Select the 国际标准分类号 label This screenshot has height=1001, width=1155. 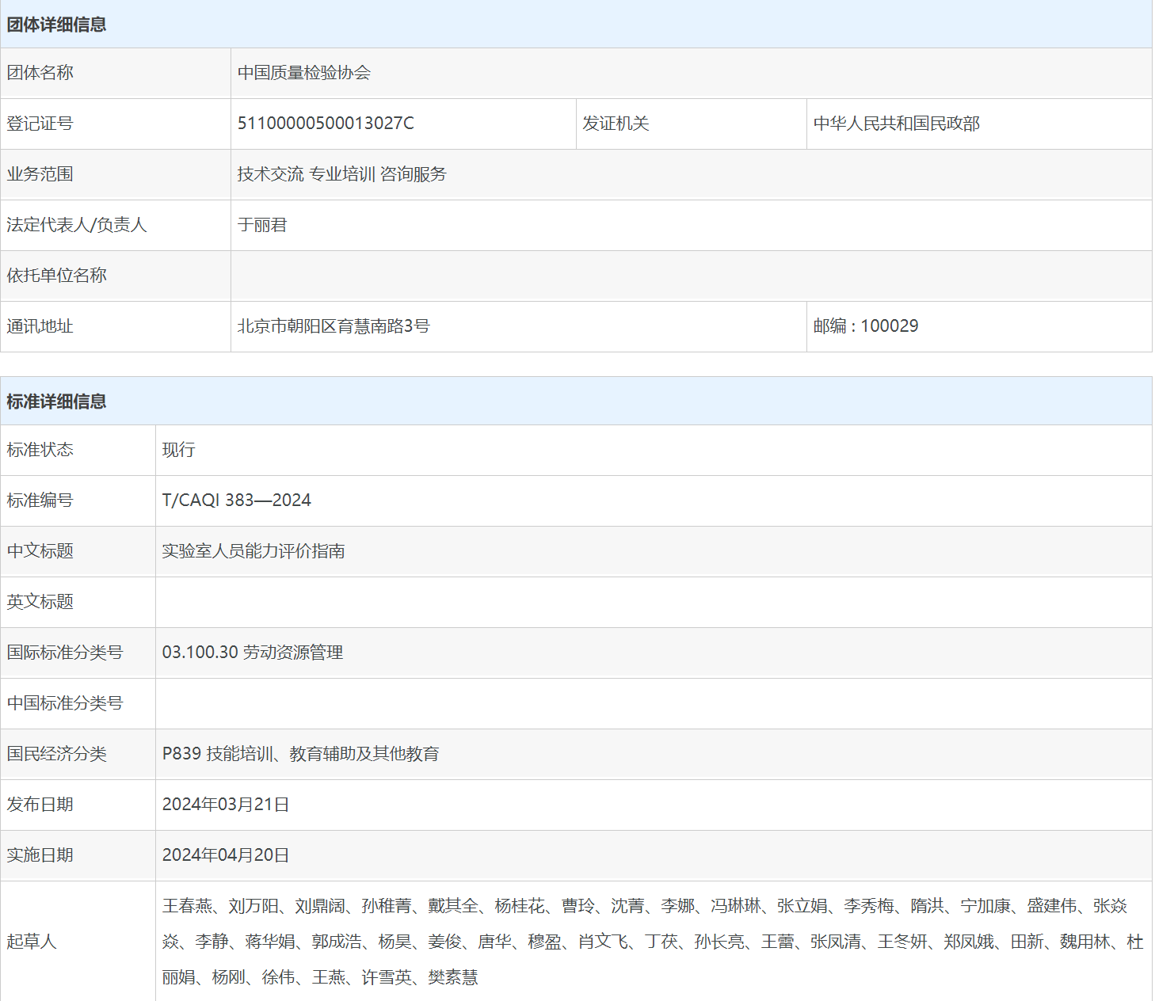coord(65,653)
